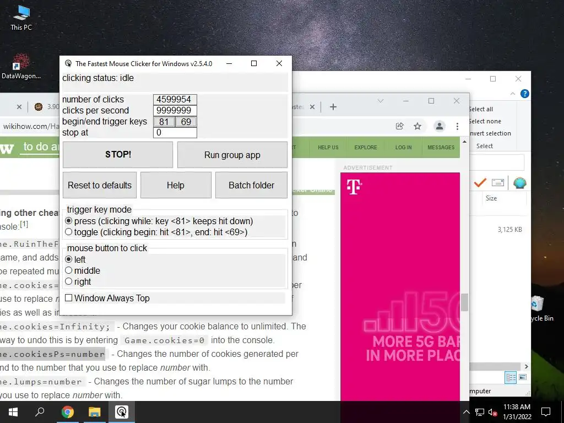Select middle mouse button option
Screen dimensions: 564x423
pos(69,270)
